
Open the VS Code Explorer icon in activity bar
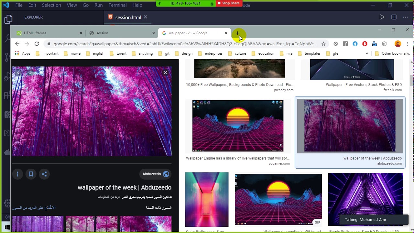pos(8,19)
